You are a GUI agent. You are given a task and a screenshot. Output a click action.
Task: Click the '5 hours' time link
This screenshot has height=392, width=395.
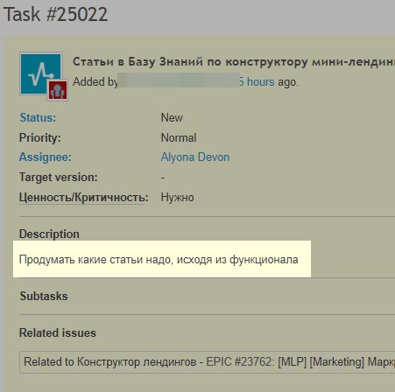coord(257,82)
